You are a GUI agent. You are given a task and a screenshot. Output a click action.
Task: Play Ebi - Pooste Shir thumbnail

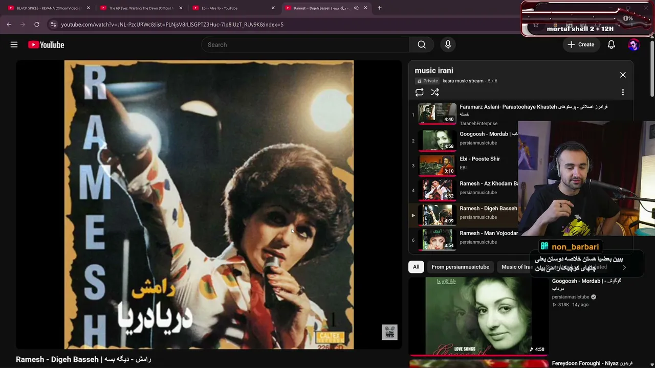pos(437,165)
